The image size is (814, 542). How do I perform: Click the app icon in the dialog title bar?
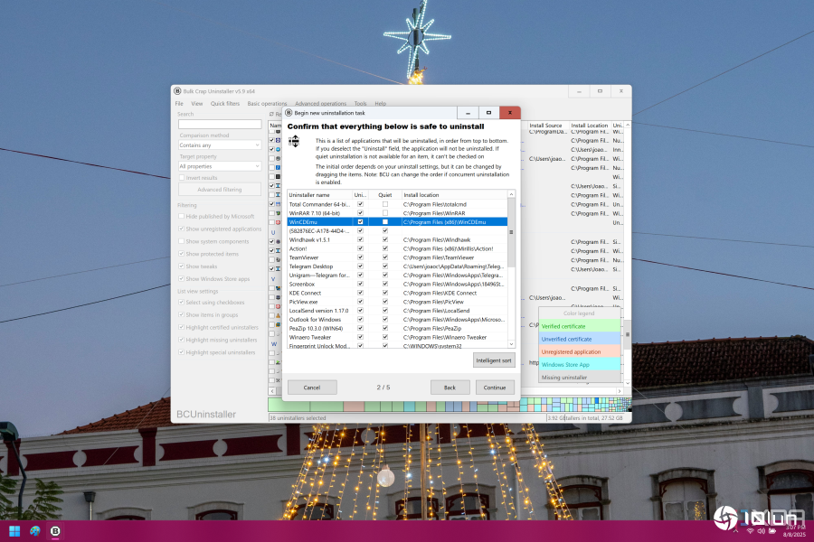pyautogui.click(x=289, y=113)
